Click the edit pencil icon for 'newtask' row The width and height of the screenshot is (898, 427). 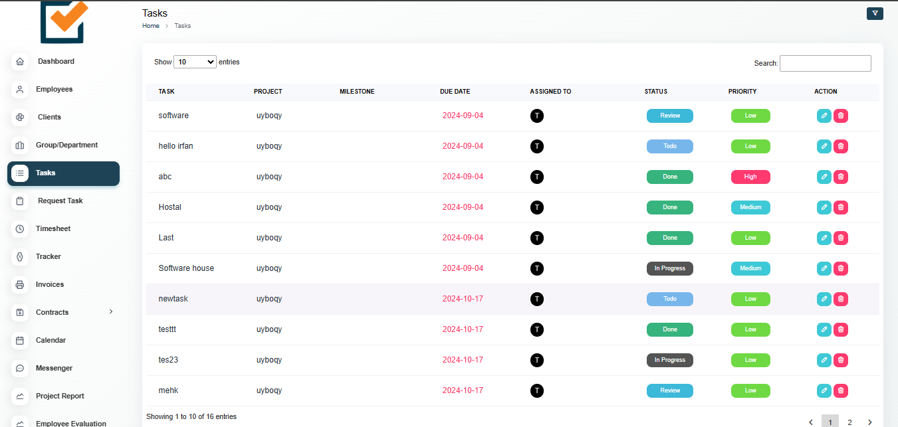[x=824, y=299]
